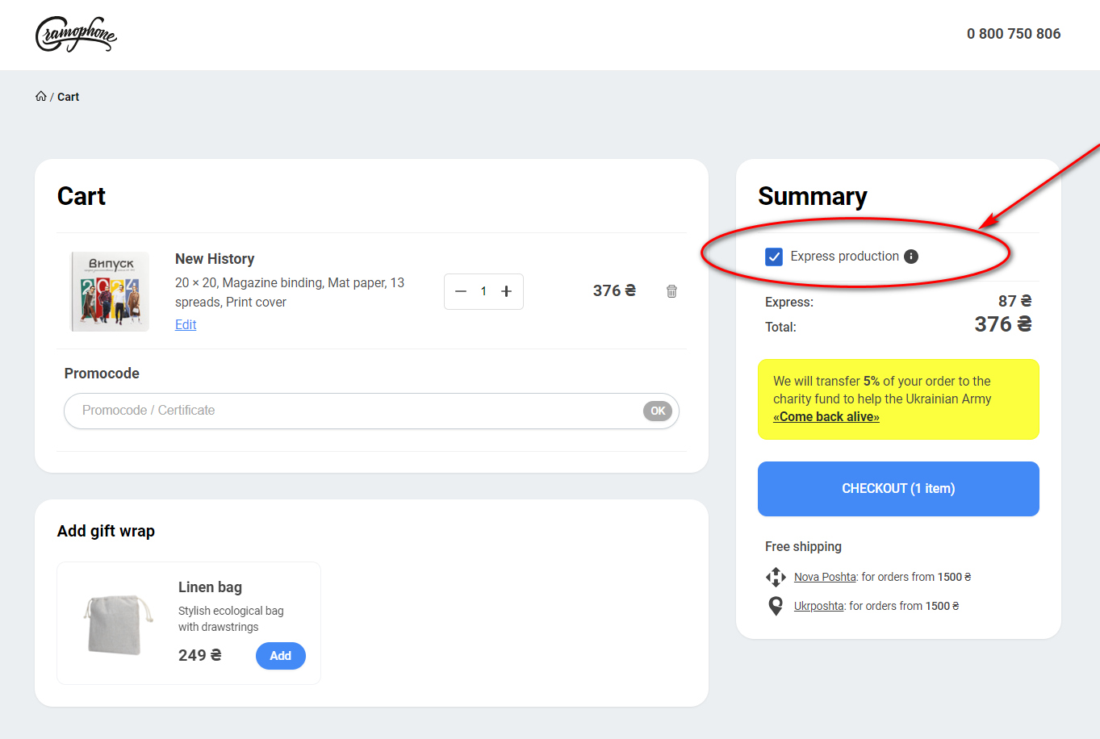The width and height of the screenshot is (1100, 739).
Task: Click the Ukrposhta location pin icon
Action: click(x=776, y=606)
